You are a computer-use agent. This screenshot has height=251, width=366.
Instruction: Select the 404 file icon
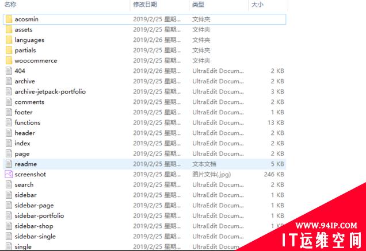[9, 71]
